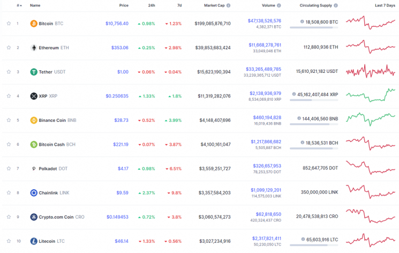The width and height of the screenshot is (399, 253).
Task: Open the Market Cap info tooltip icon
Action: point(228,5)
